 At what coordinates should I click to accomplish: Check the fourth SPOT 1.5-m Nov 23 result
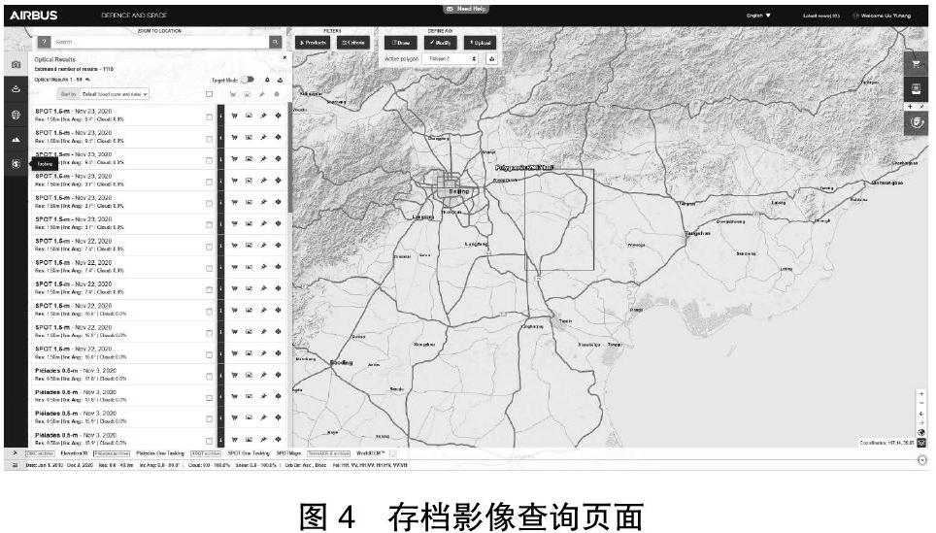209,183
